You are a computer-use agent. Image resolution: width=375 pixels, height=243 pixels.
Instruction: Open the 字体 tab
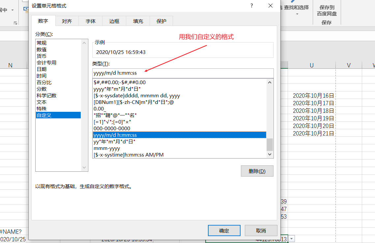(x=91, y=21)
